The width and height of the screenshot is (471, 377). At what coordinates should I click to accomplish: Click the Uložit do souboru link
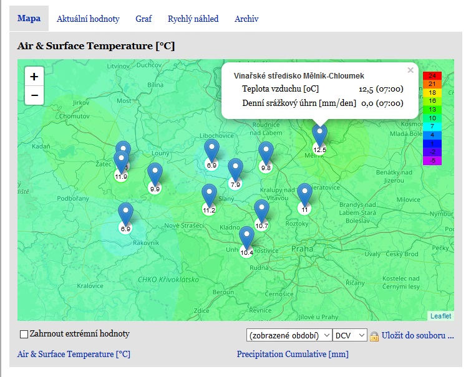click(417, 335)
